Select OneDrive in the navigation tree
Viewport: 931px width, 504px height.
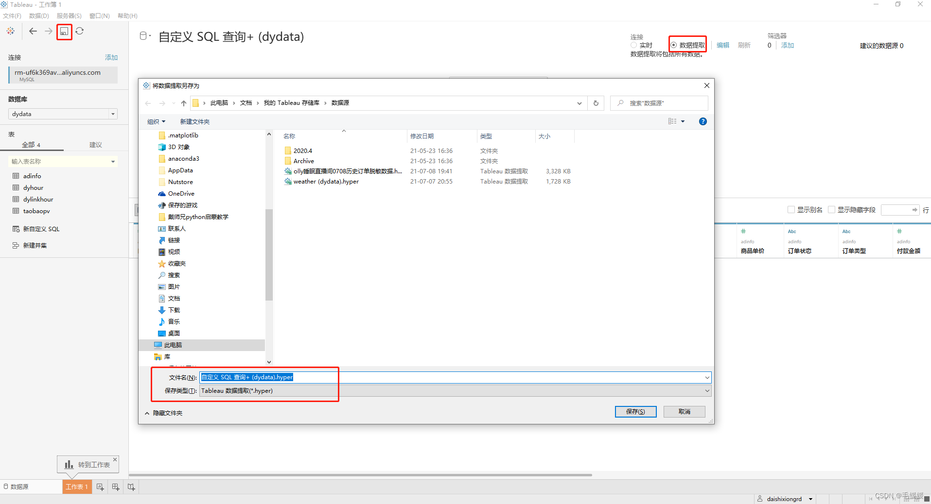[181, 194]
